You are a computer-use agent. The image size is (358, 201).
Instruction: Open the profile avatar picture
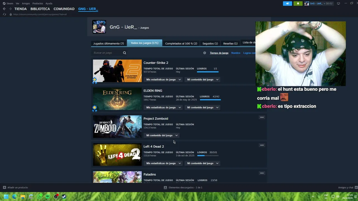pyautogui.click(x=99, y=27)
